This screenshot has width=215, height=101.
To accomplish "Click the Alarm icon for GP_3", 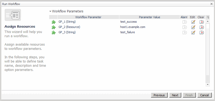I will pos(184,32).
